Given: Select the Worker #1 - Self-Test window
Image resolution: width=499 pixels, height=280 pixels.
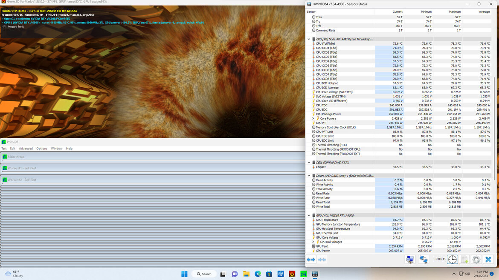Looking at the screenshot, I should pos(153,168).
